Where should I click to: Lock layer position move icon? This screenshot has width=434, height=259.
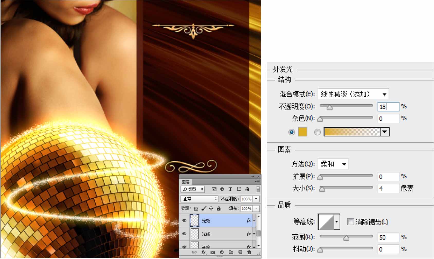[211, 208]
